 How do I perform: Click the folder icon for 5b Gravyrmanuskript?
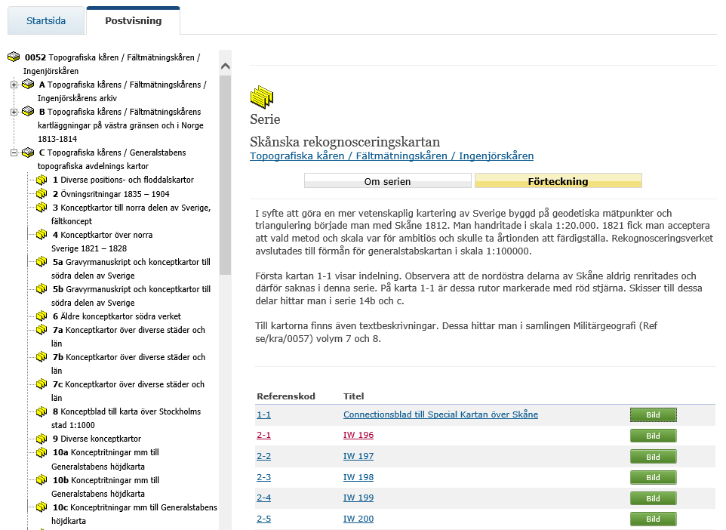point(42,289)
